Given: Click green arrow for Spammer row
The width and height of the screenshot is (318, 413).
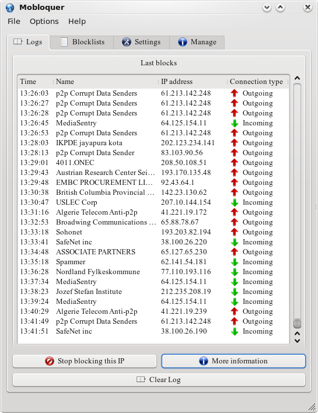Looking at the screenshot, I should pos(235,262).
